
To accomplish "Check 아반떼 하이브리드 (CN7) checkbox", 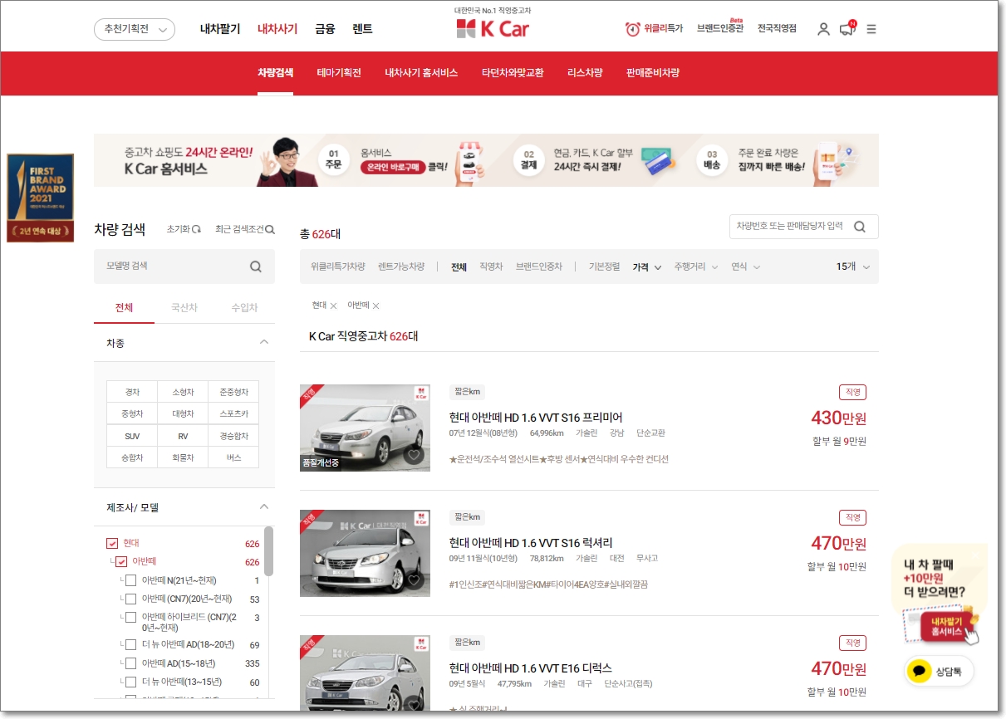I will (130, 618).
